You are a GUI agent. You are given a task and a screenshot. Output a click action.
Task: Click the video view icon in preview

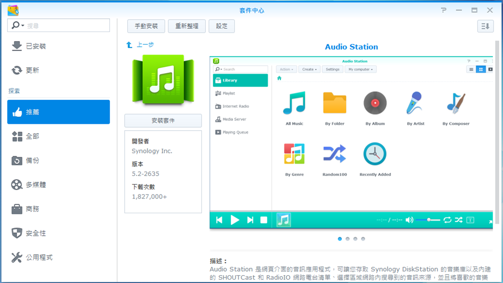[x=490, y=69]
